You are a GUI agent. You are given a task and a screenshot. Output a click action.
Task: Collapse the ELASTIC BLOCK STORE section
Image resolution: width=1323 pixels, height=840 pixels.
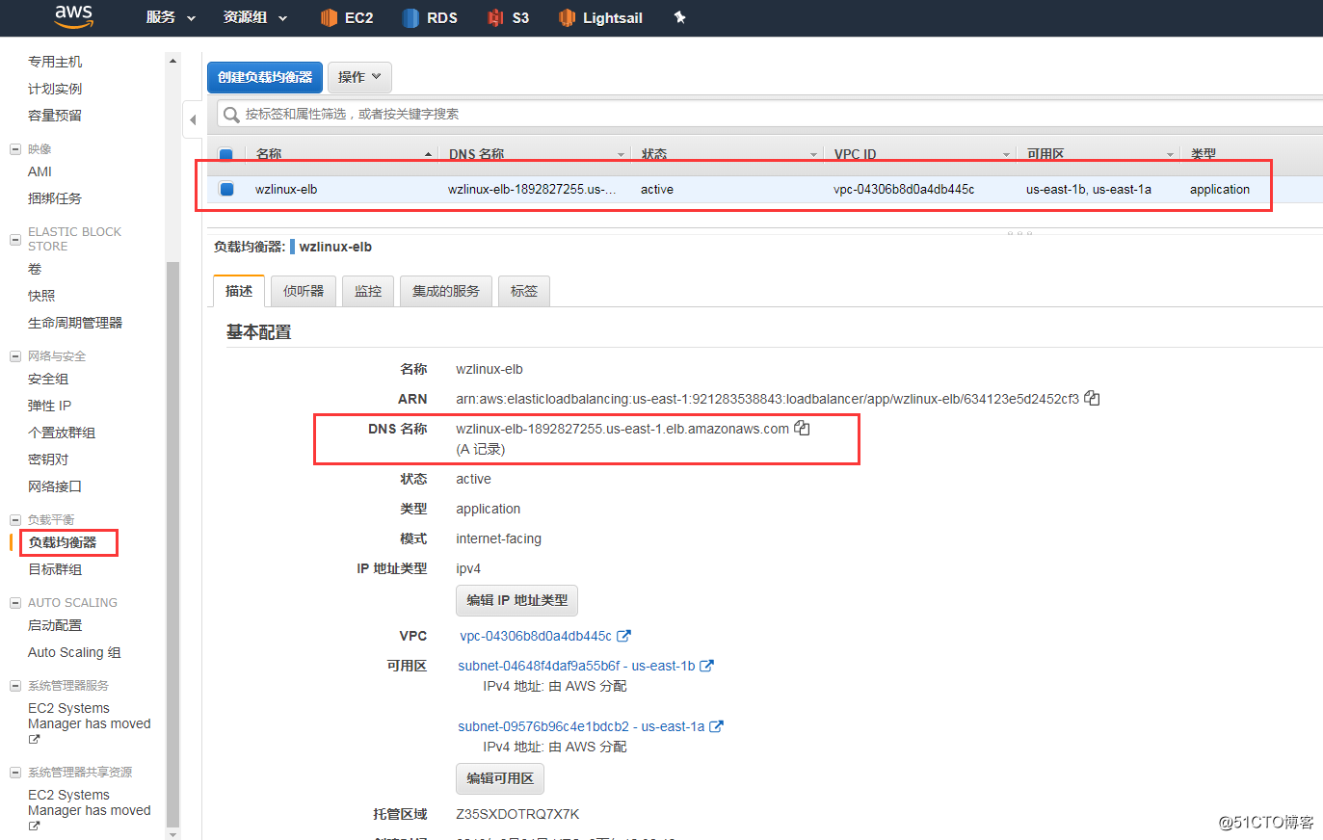pos(15,239)
